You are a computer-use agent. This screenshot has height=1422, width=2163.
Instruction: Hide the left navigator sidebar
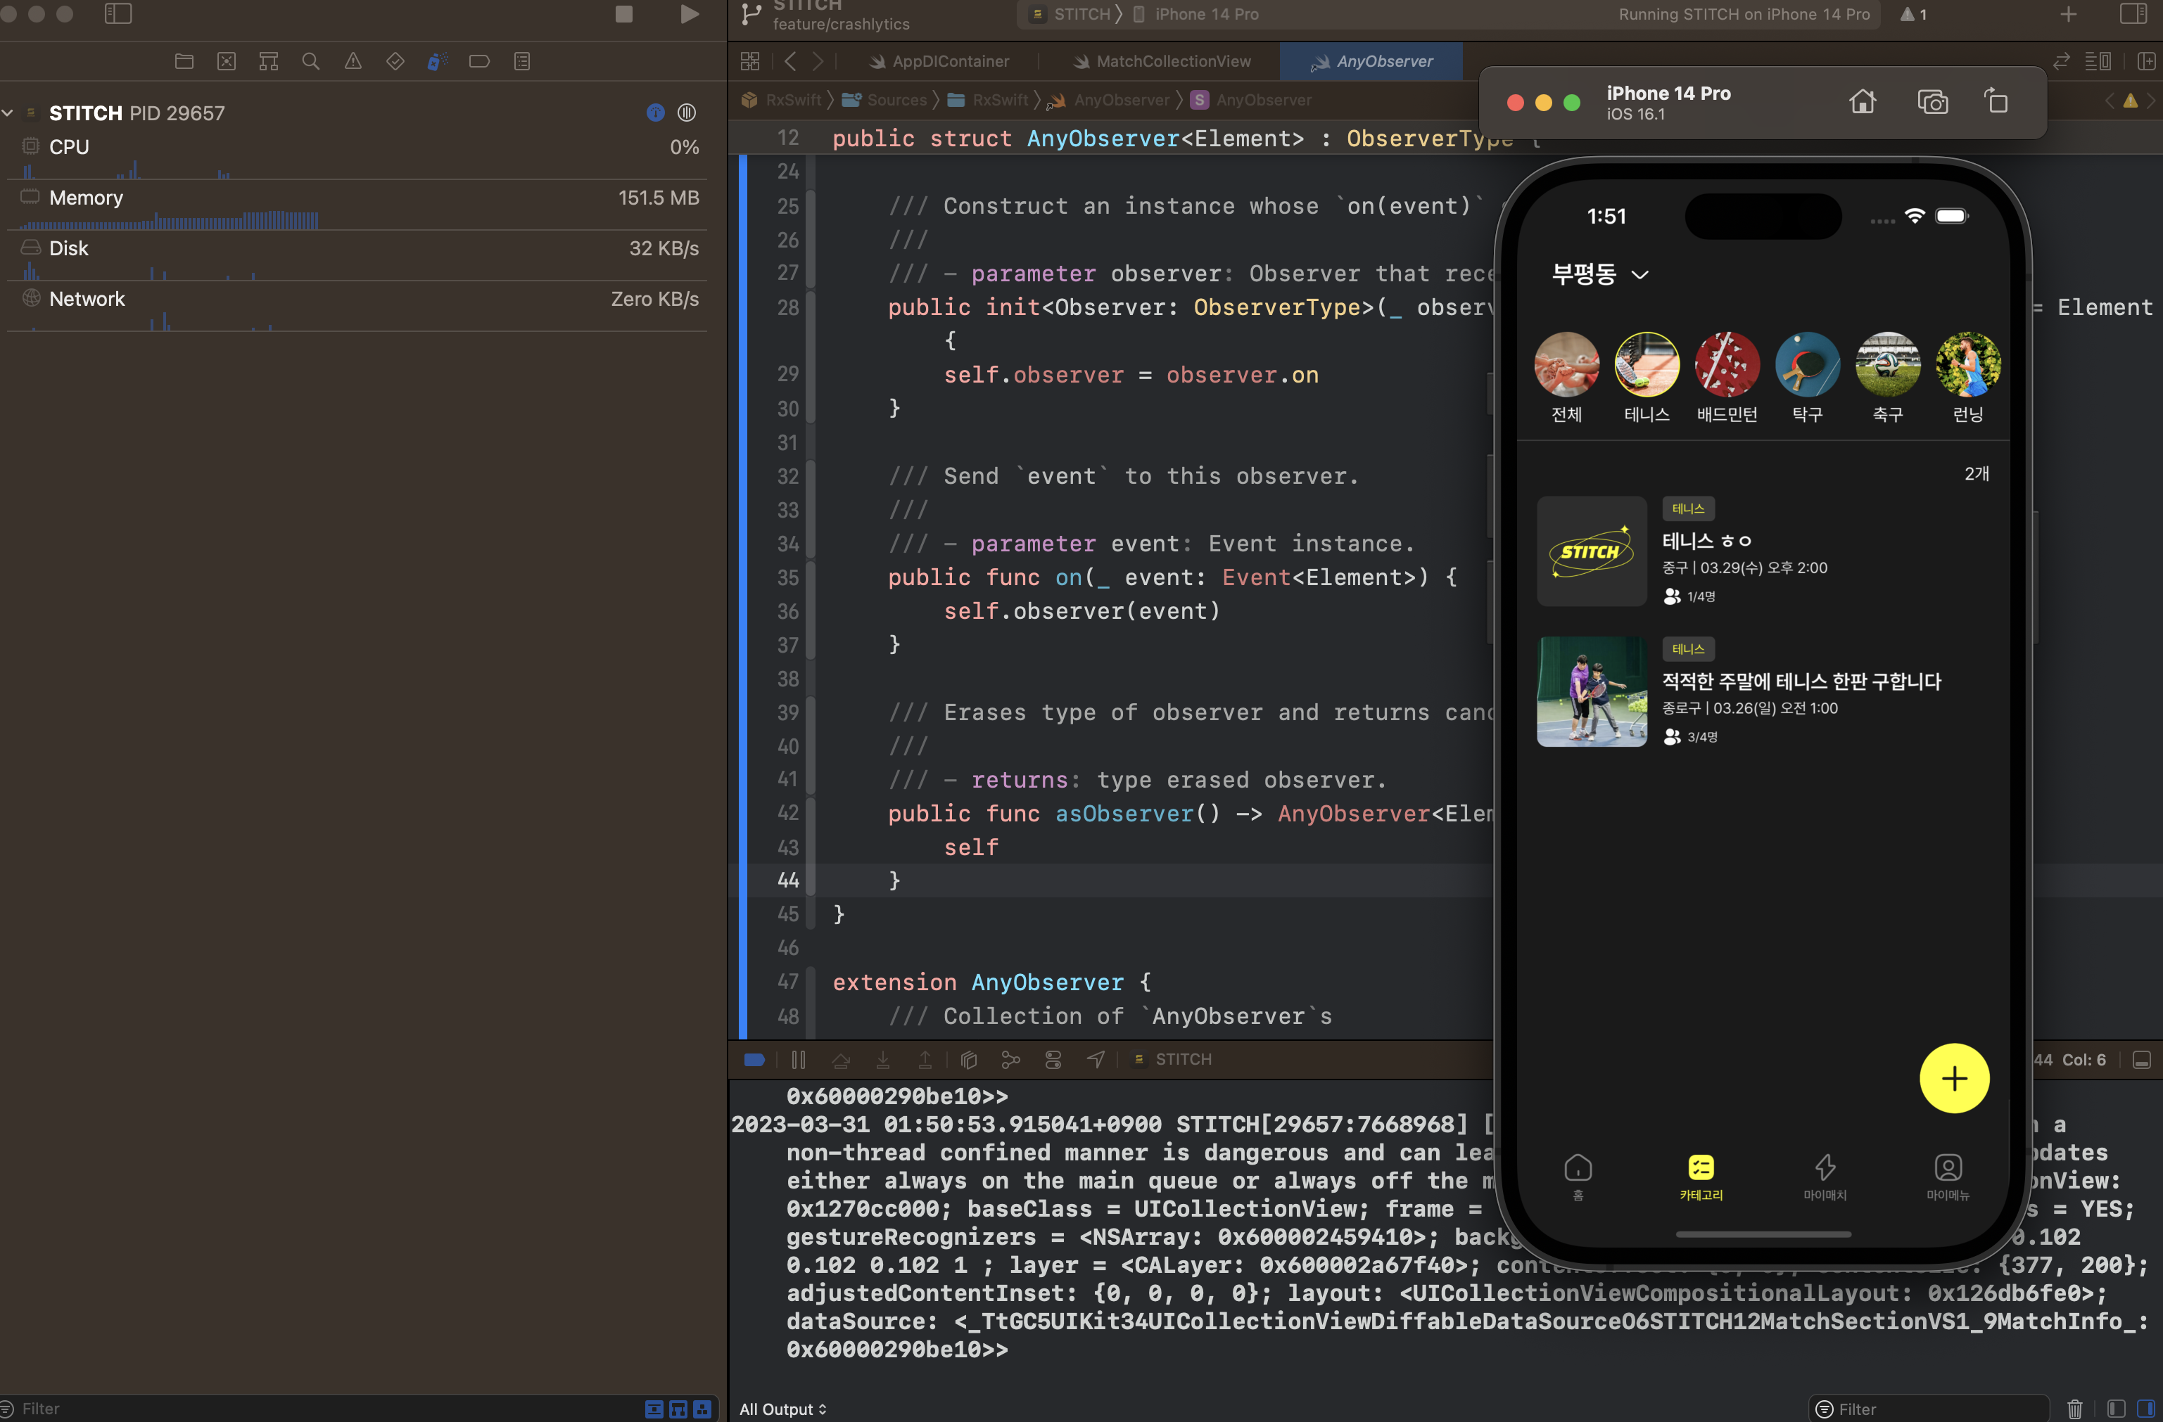pos(118,13)
